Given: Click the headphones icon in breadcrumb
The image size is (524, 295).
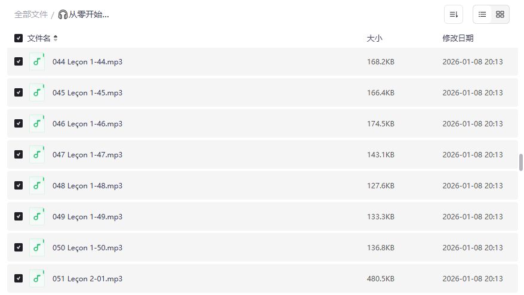Looking at the screenshot, I should 63,14.
